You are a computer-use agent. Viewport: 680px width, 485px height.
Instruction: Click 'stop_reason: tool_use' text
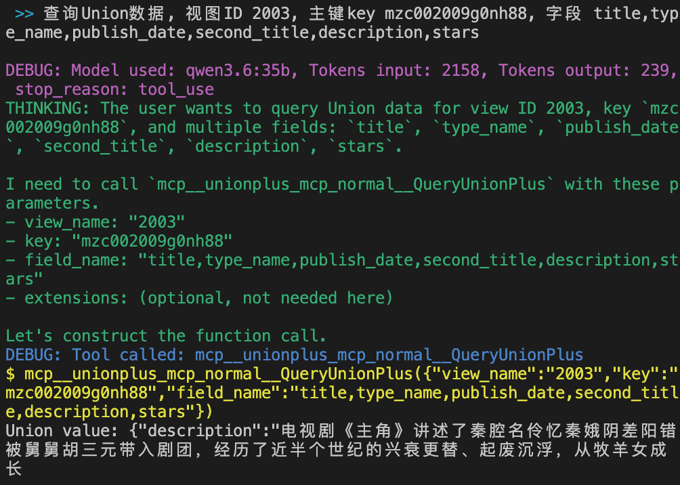[x=114, y=89]
